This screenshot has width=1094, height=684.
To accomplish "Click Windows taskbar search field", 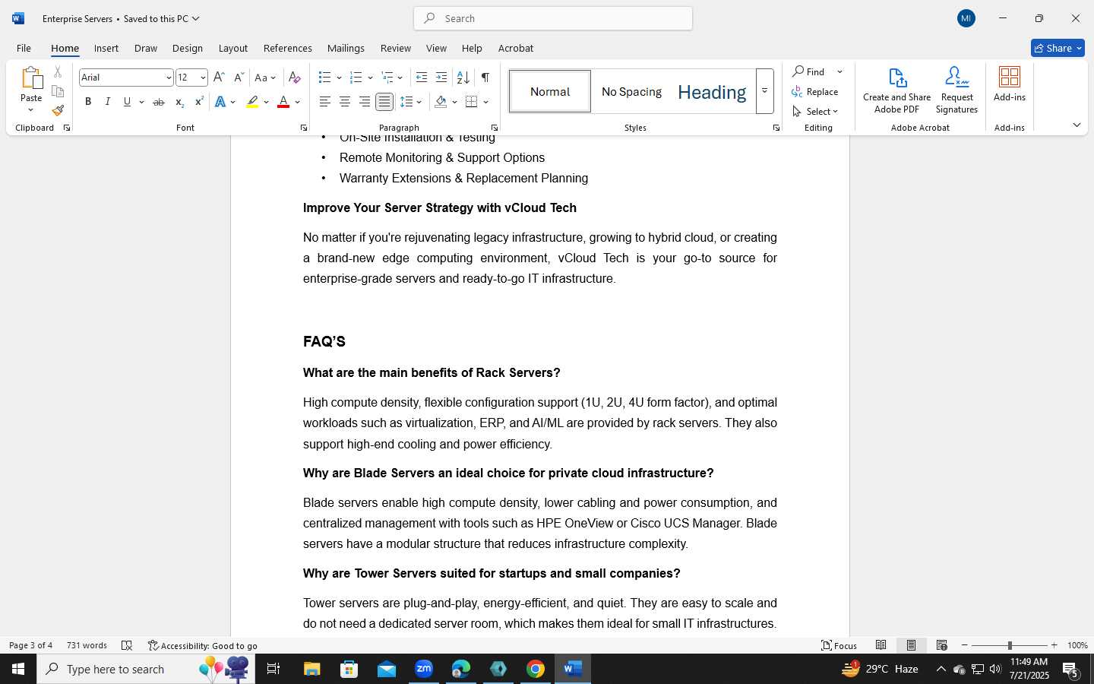I will tap(146, 669).
